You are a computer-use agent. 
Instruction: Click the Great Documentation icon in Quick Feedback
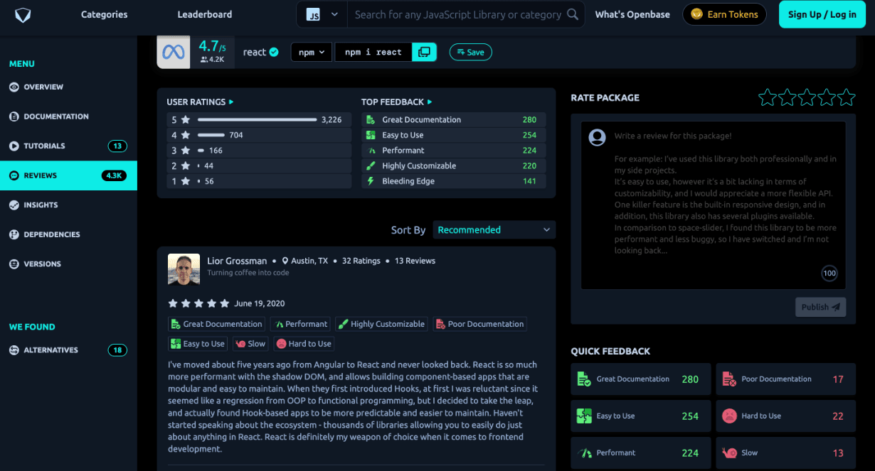(584, 379)
